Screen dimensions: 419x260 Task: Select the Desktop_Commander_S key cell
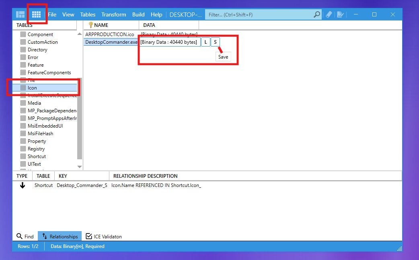coord(82,185)
